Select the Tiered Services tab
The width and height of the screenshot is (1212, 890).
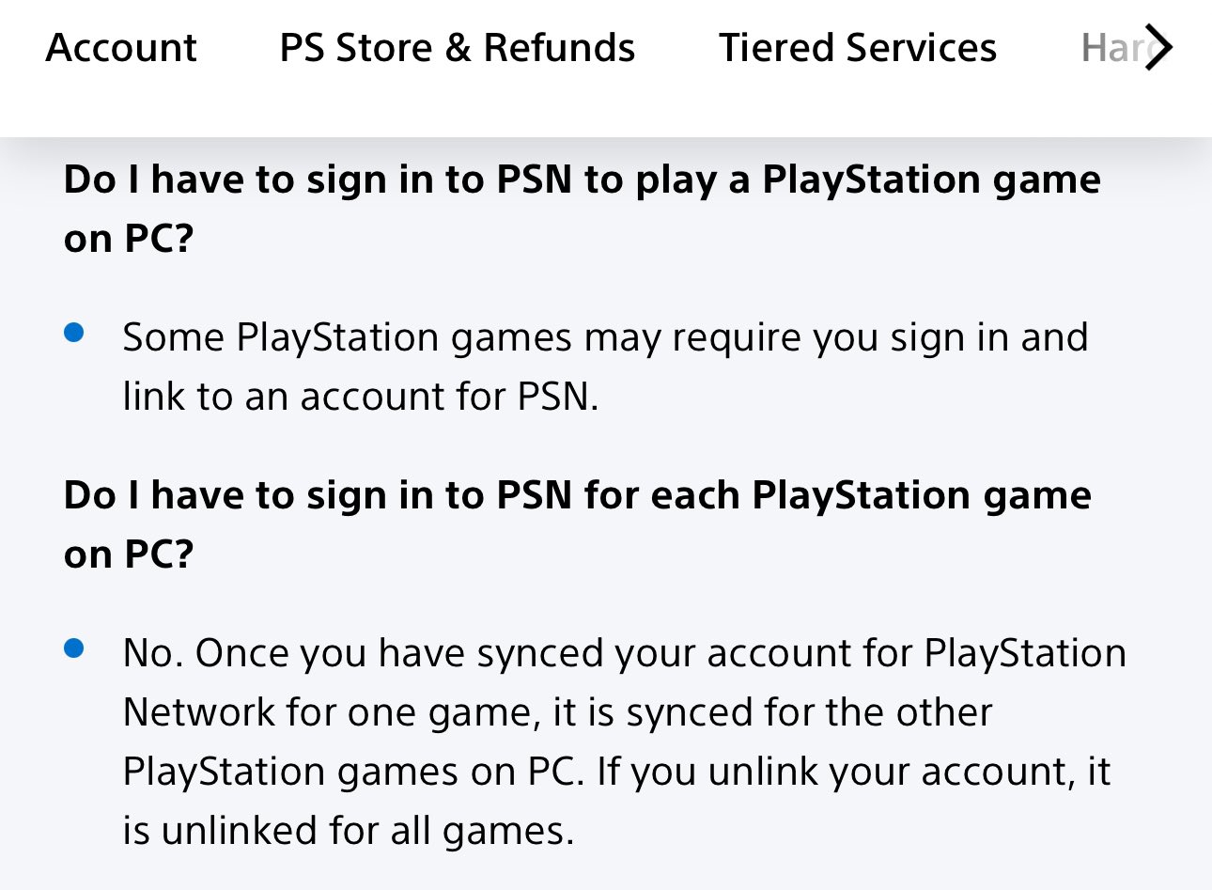pos(858,48)
